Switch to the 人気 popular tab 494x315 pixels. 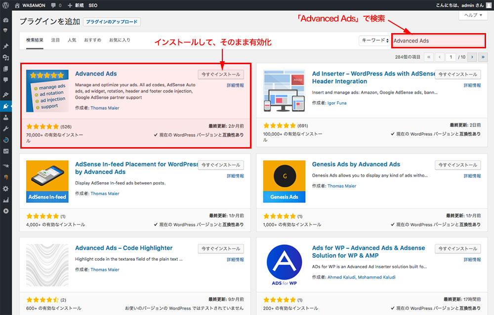pos(72,40)
